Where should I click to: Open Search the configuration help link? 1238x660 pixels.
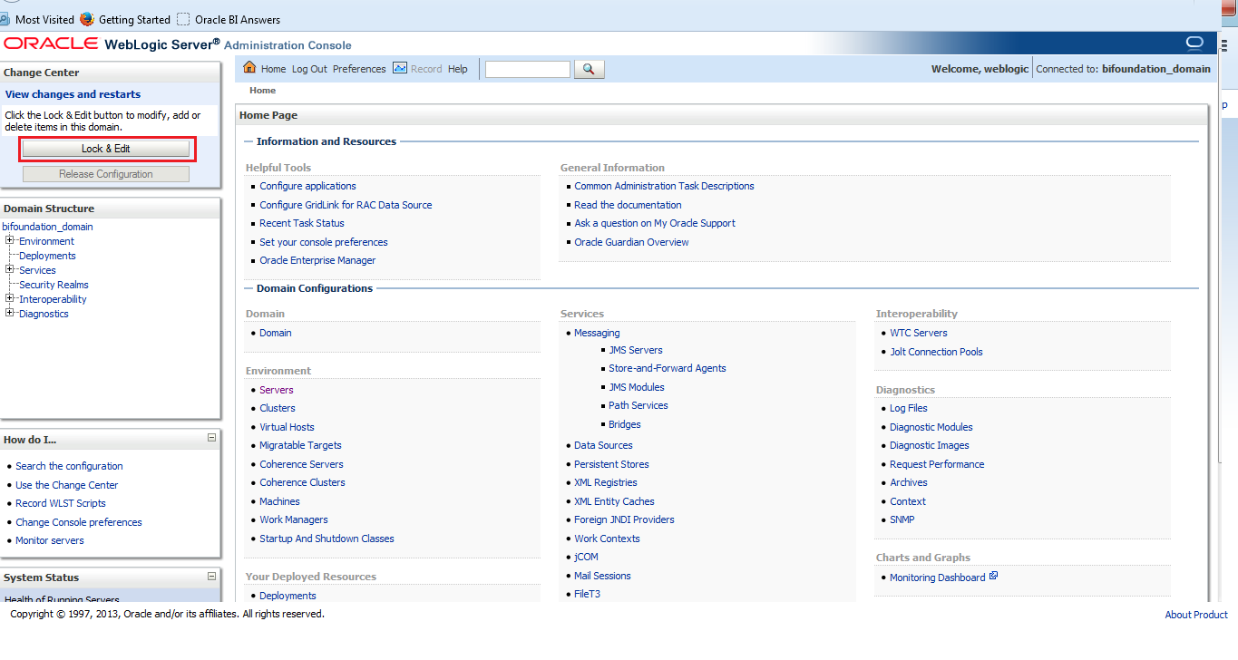(69, 466)
